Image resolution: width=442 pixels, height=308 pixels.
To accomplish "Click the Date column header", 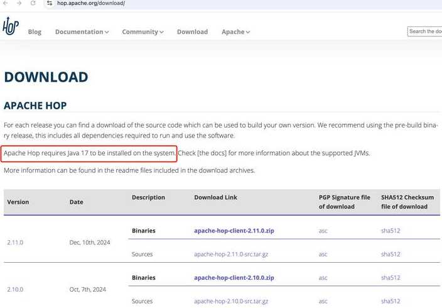I will coord(76,202).
